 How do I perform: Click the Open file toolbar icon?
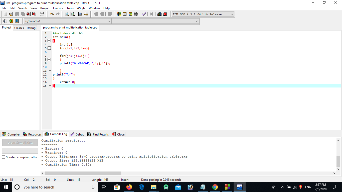pyautogui.click(x=11, y=14)
